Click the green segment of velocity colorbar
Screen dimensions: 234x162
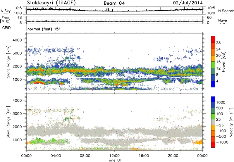coord(213,116)
